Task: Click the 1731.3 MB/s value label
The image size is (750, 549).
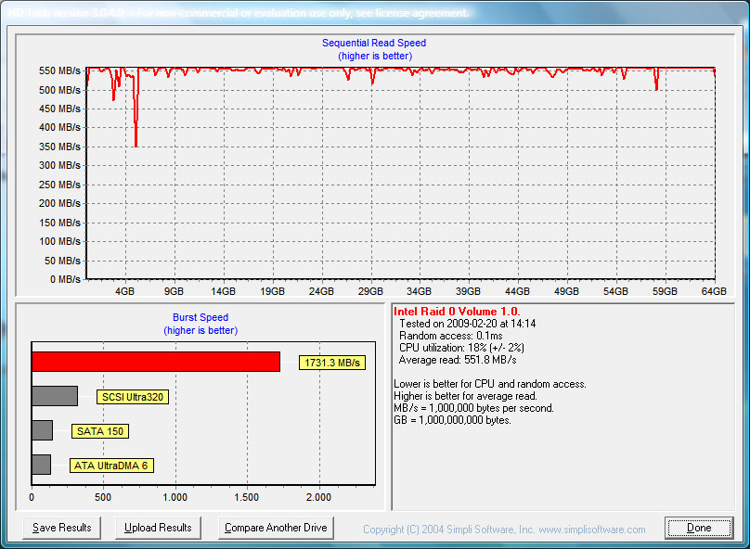Action: 332,363
